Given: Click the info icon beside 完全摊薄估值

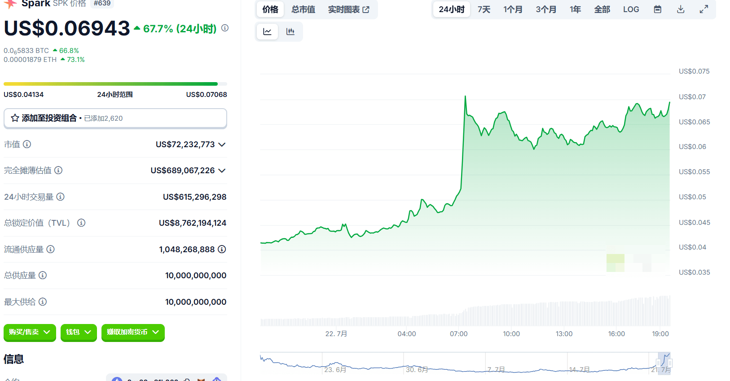Looking at the screenshot, I should click(58, 170).
